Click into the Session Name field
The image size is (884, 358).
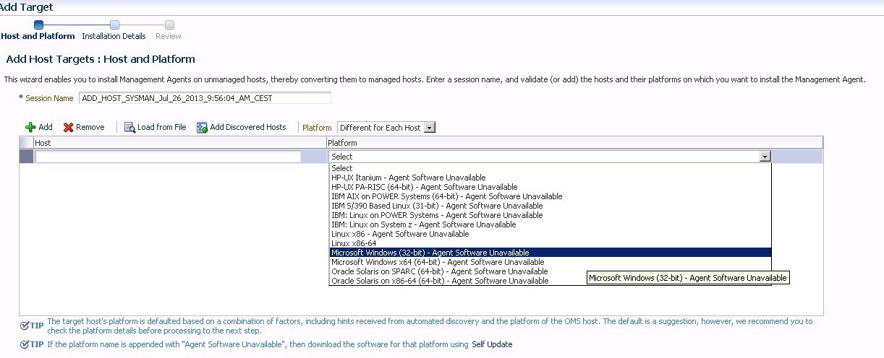click(205, 98)
